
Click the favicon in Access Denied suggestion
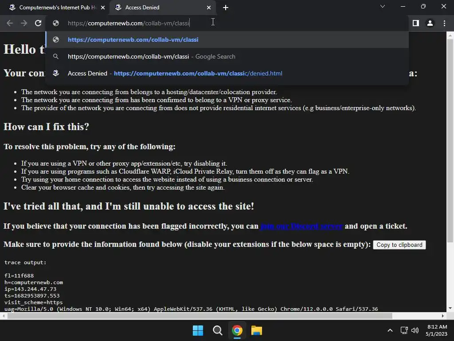[56, 73]
